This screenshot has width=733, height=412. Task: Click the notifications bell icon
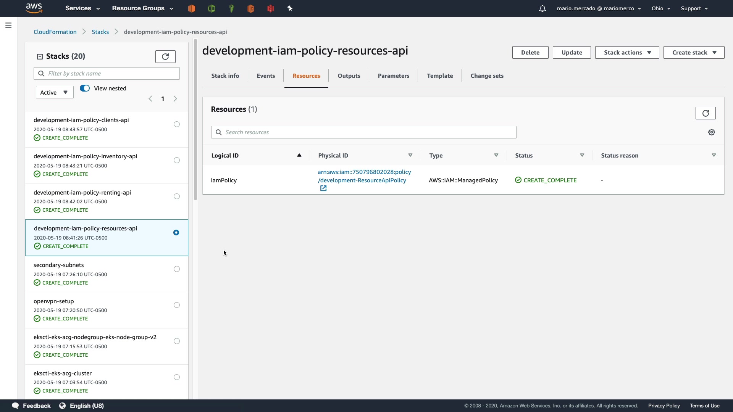(x=542, y=8)
